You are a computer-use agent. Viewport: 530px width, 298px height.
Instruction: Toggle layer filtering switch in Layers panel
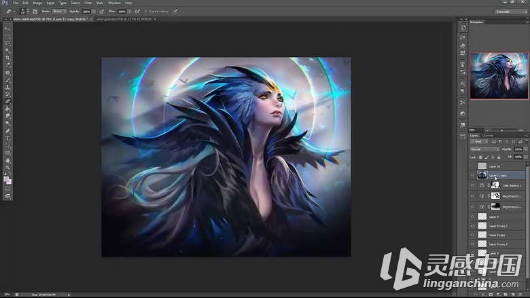click(x=526, y=142)
